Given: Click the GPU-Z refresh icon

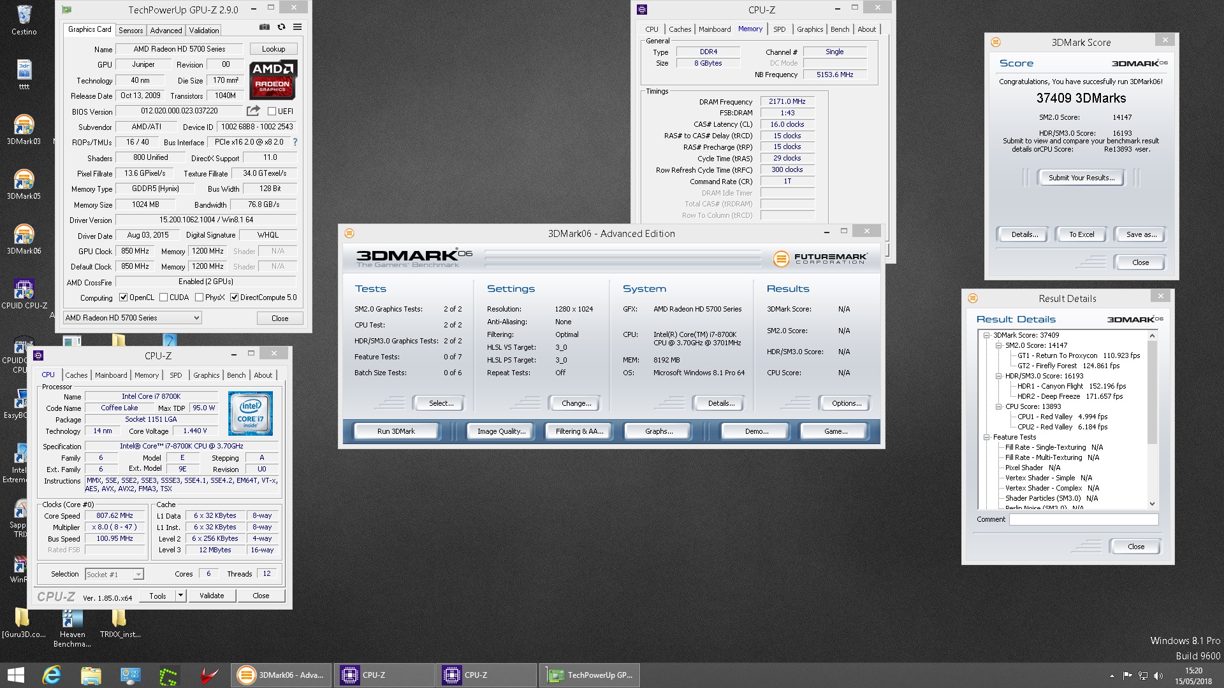Looking at the screenshot, I should tap(281, 27).
